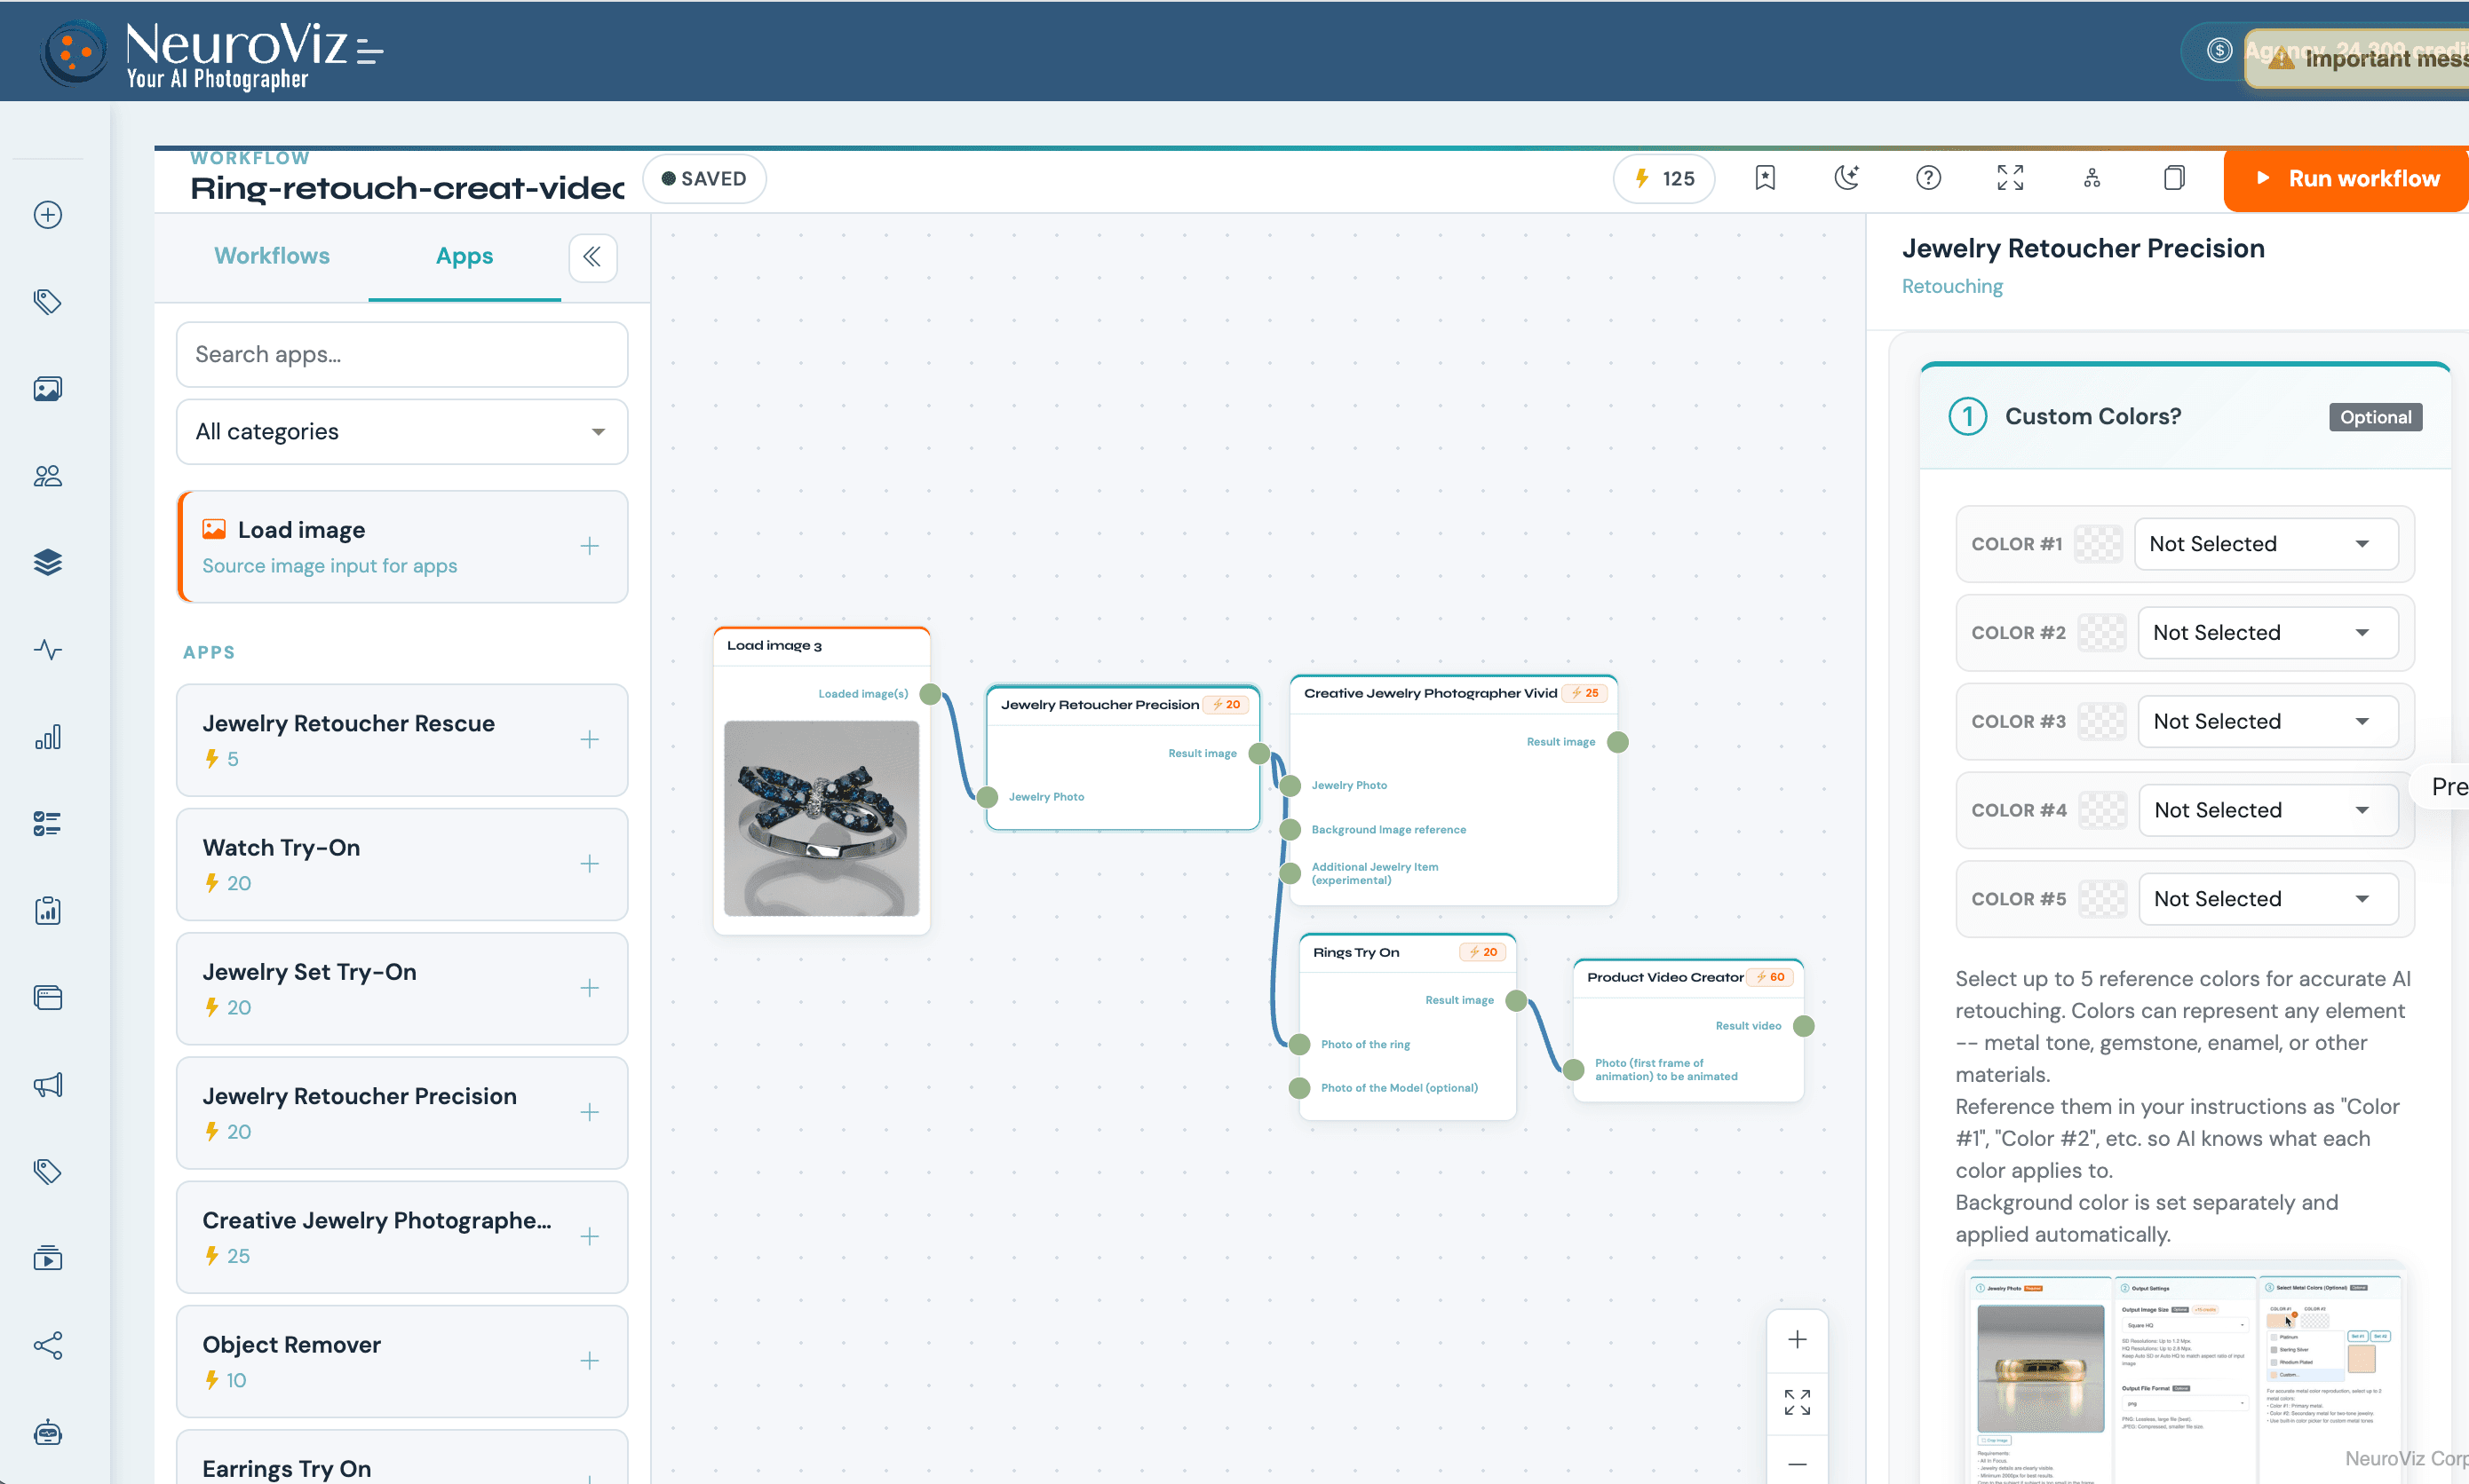Open the video play icon in the left sidebar
The height and width of the screenshot is (1484, 2469).
pyautogui.click(x=48, y=1258)
